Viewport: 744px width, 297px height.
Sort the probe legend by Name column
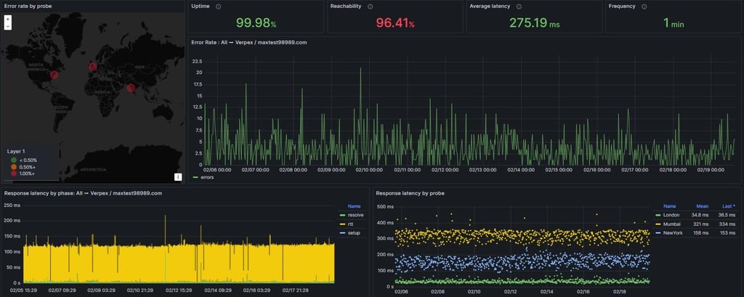click(x=669, y=206)
